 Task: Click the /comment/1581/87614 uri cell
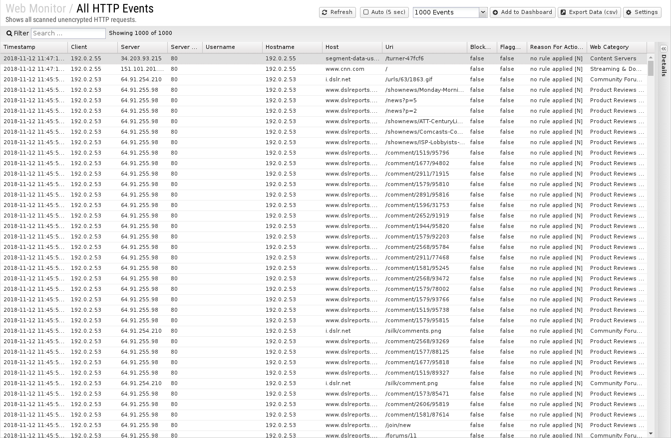(x=425, y=415)
